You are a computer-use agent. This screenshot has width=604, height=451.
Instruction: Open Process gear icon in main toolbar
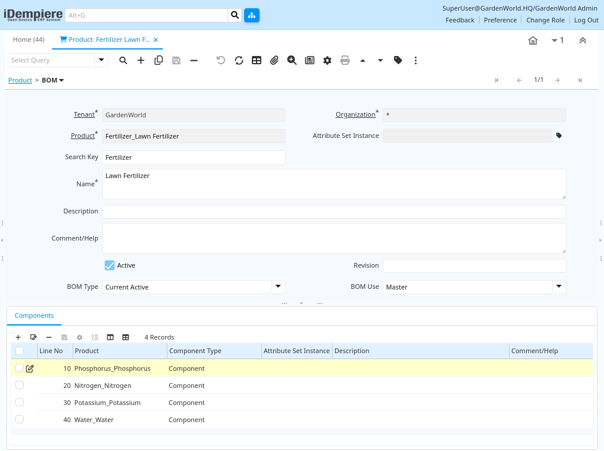pyautogui.click(x=327, y=61)
